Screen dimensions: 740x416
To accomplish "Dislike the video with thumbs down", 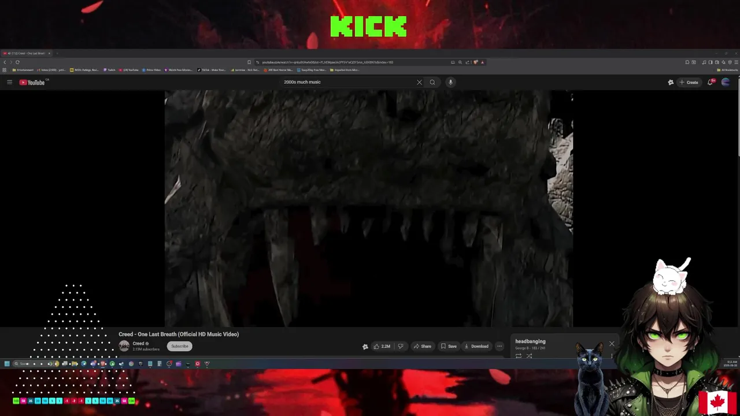I will coord(400,346).
